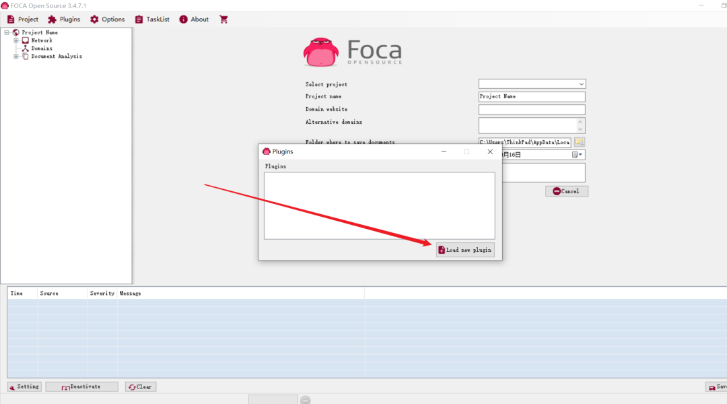Click the FOCA app icon in title bar
Screen dimensions: 727x404
(5, 5)
